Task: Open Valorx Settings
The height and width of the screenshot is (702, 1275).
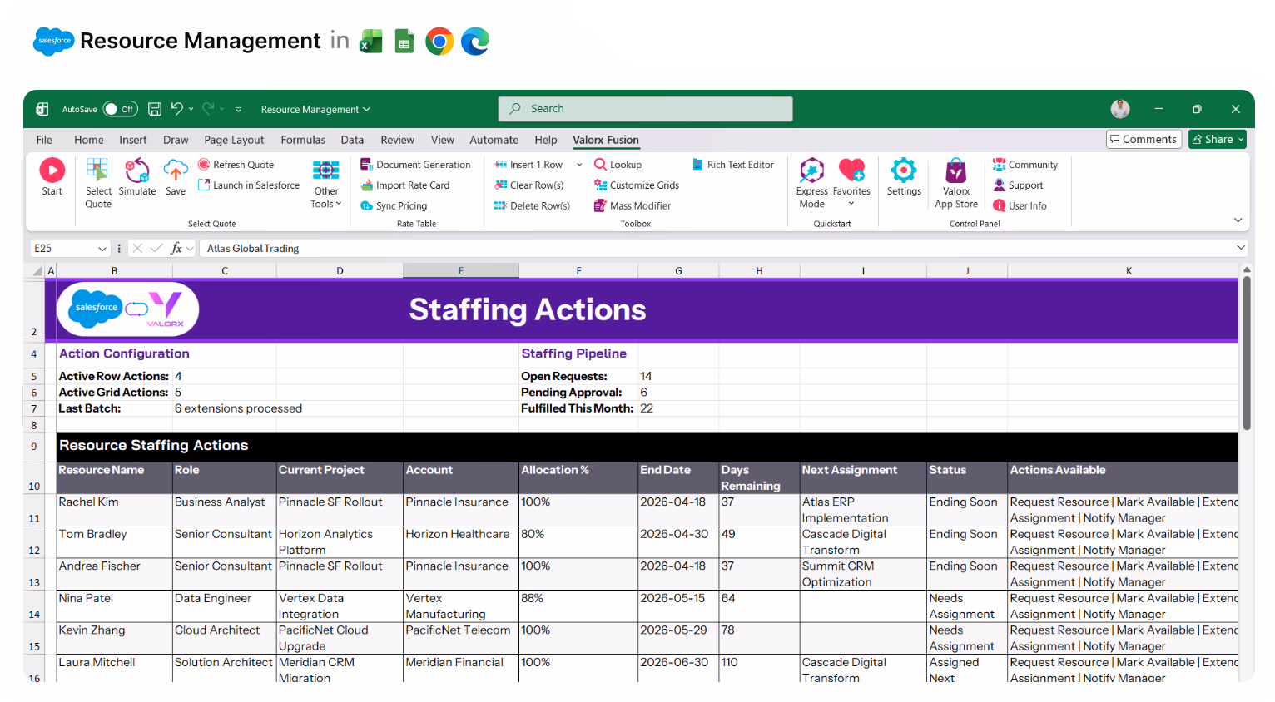Action: (x=904, y=179)
